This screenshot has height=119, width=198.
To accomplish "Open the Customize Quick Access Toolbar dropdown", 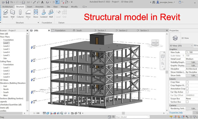I will [72, 2].
